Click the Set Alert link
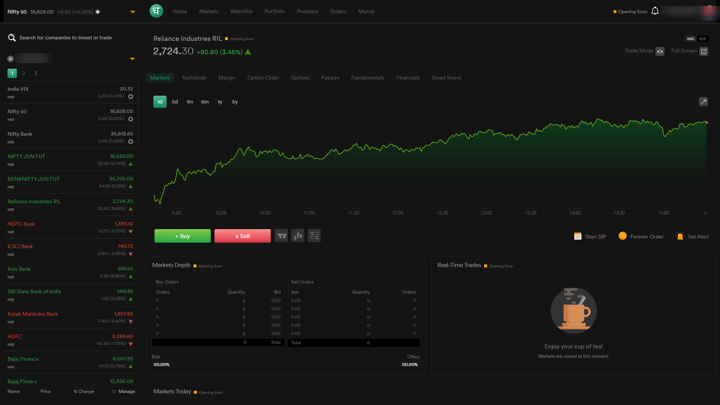 point(698,237)
